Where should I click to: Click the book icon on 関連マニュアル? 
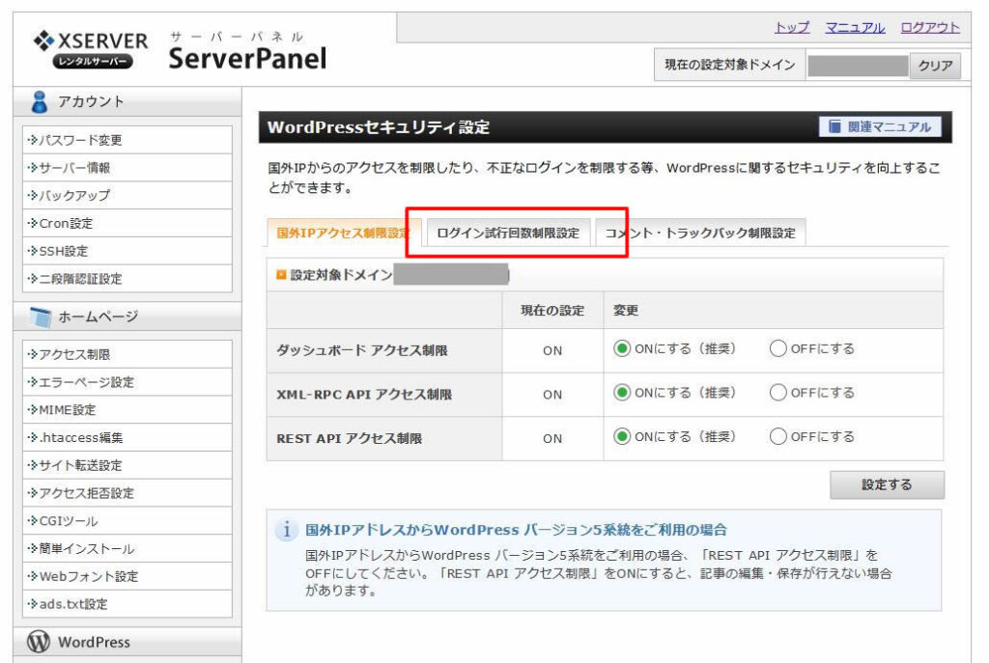coord(834,126)
